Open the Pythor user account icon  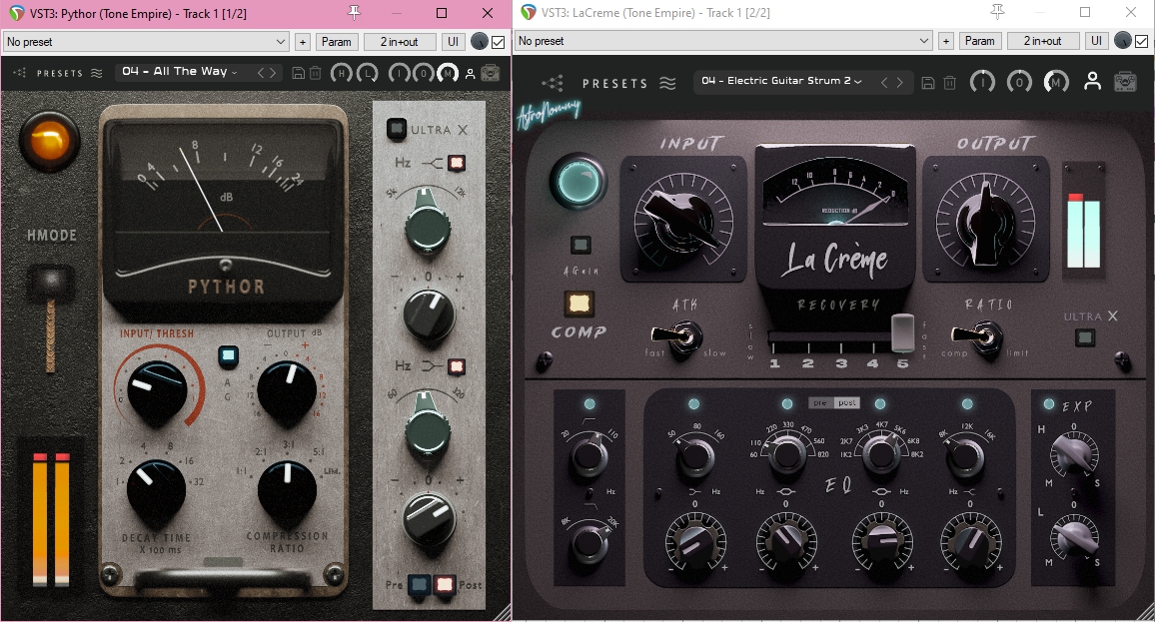(x=470, y=74)
